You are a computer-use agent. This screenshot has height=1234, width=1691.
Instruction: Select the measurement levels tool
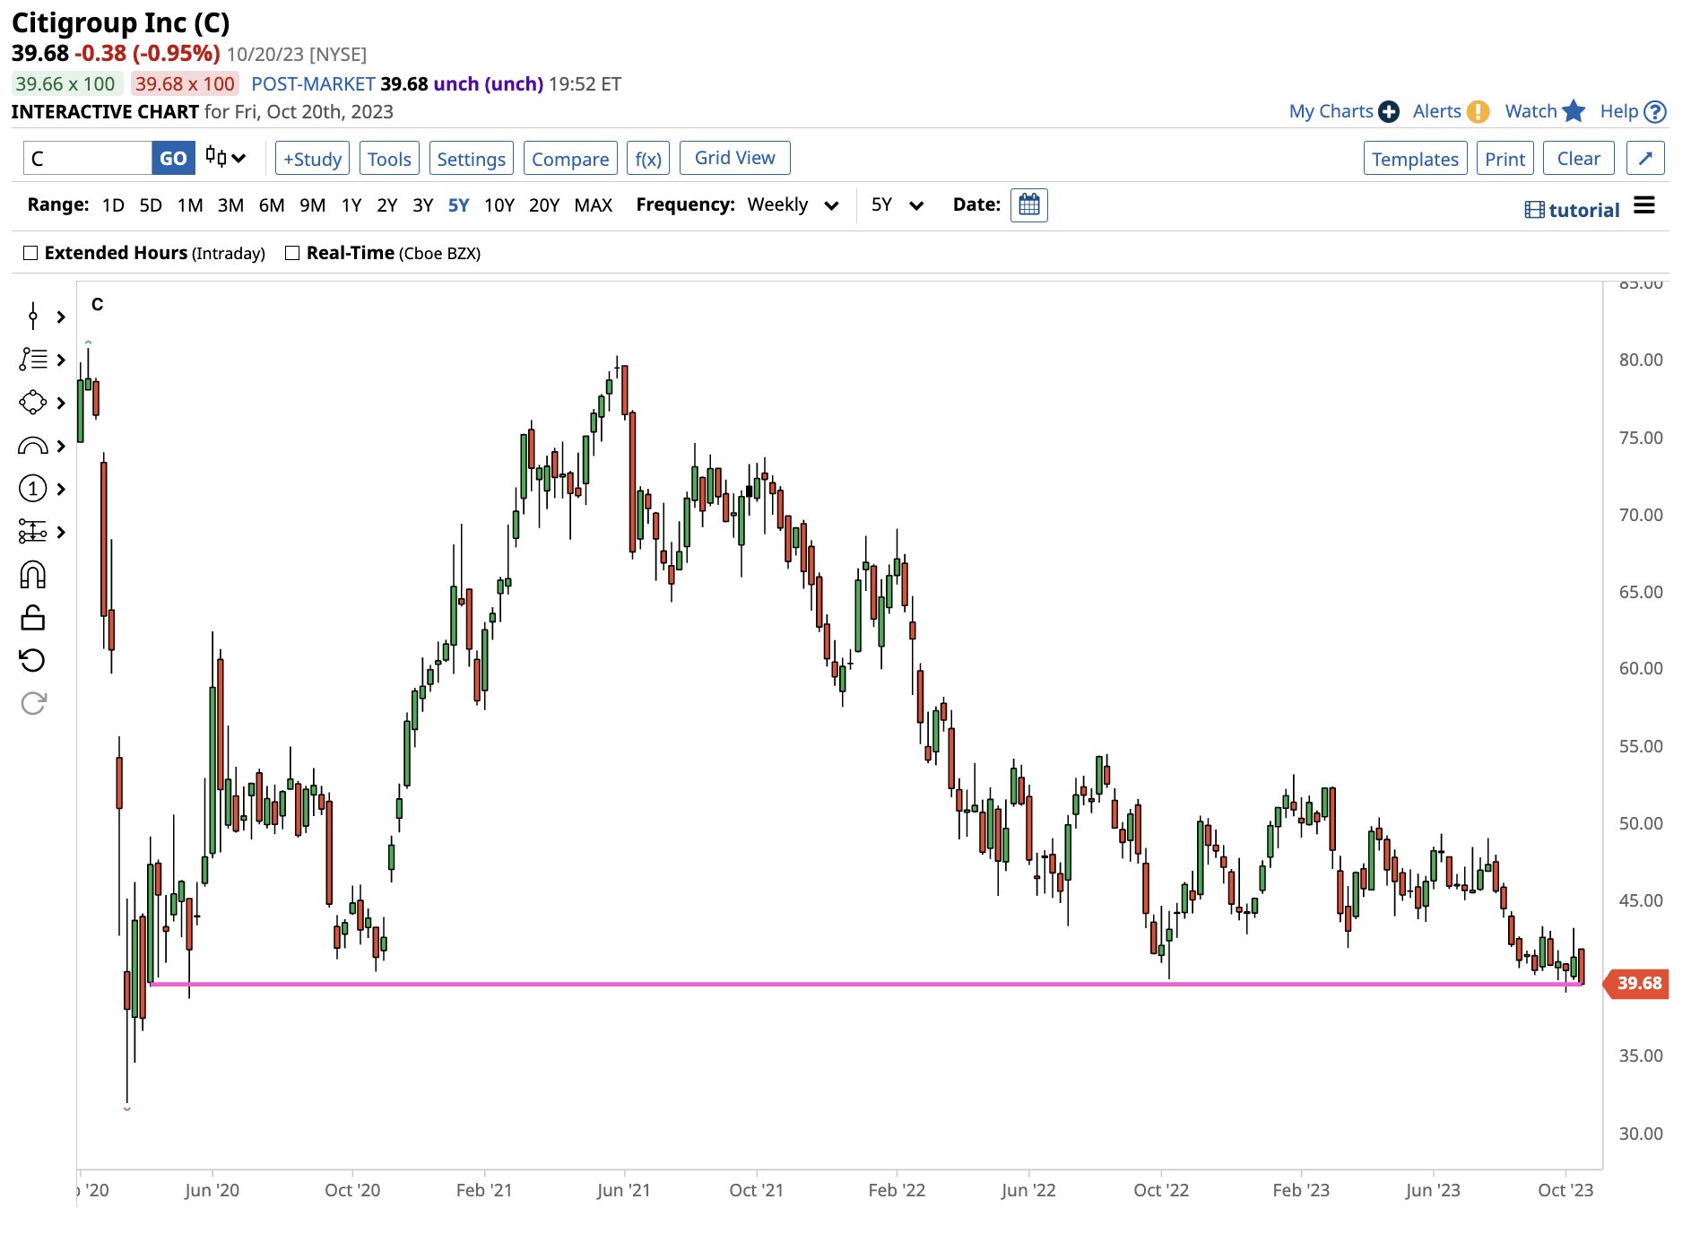click(33, 532)
